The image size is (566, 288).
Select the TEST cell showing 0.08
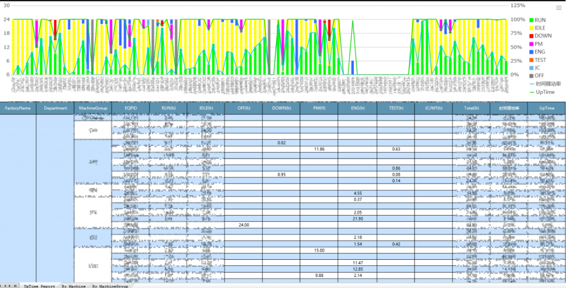tap(396, 174)
